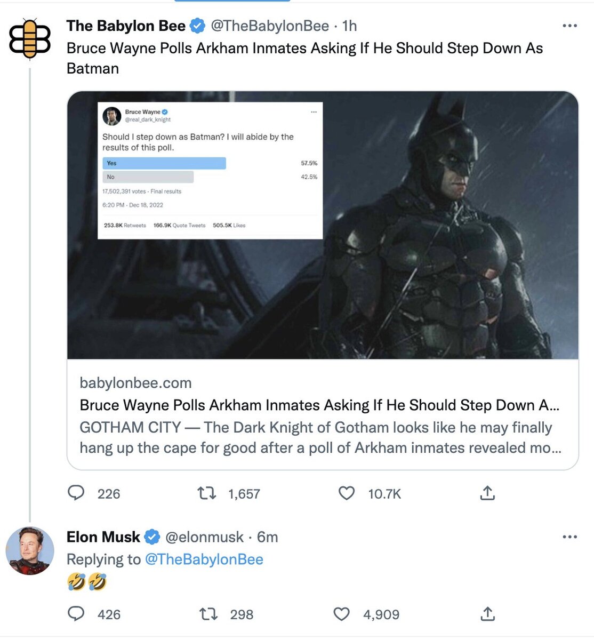Click the 1h timestamp on Babylon Bee tweet
Image resolution: width=594 pixels, height=640 pixels.
point(349,26)
